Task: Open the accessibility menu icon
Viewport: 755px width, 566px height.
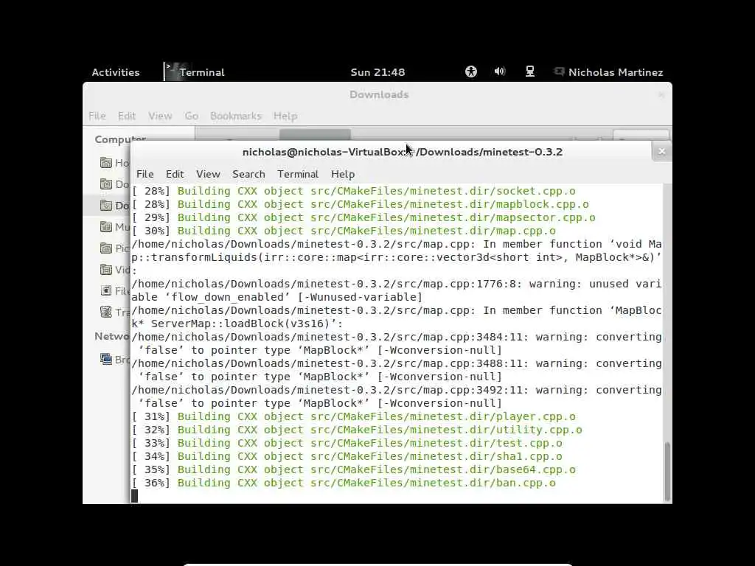Action: 471,71
